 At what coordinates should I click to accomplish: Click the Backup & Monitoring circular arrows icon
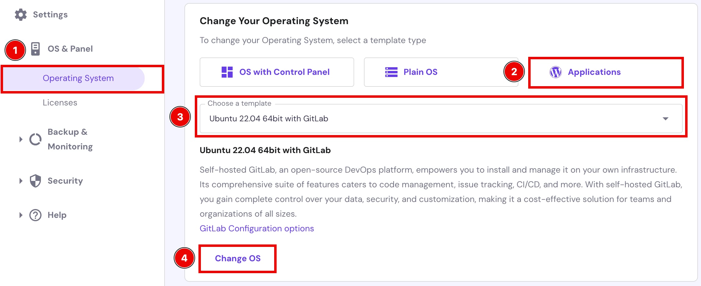tap(35, 139)
